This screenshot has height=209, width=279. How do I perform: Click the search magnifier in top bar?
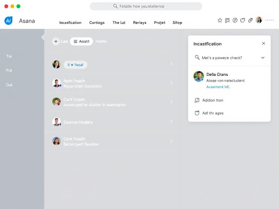click(115, 6)
